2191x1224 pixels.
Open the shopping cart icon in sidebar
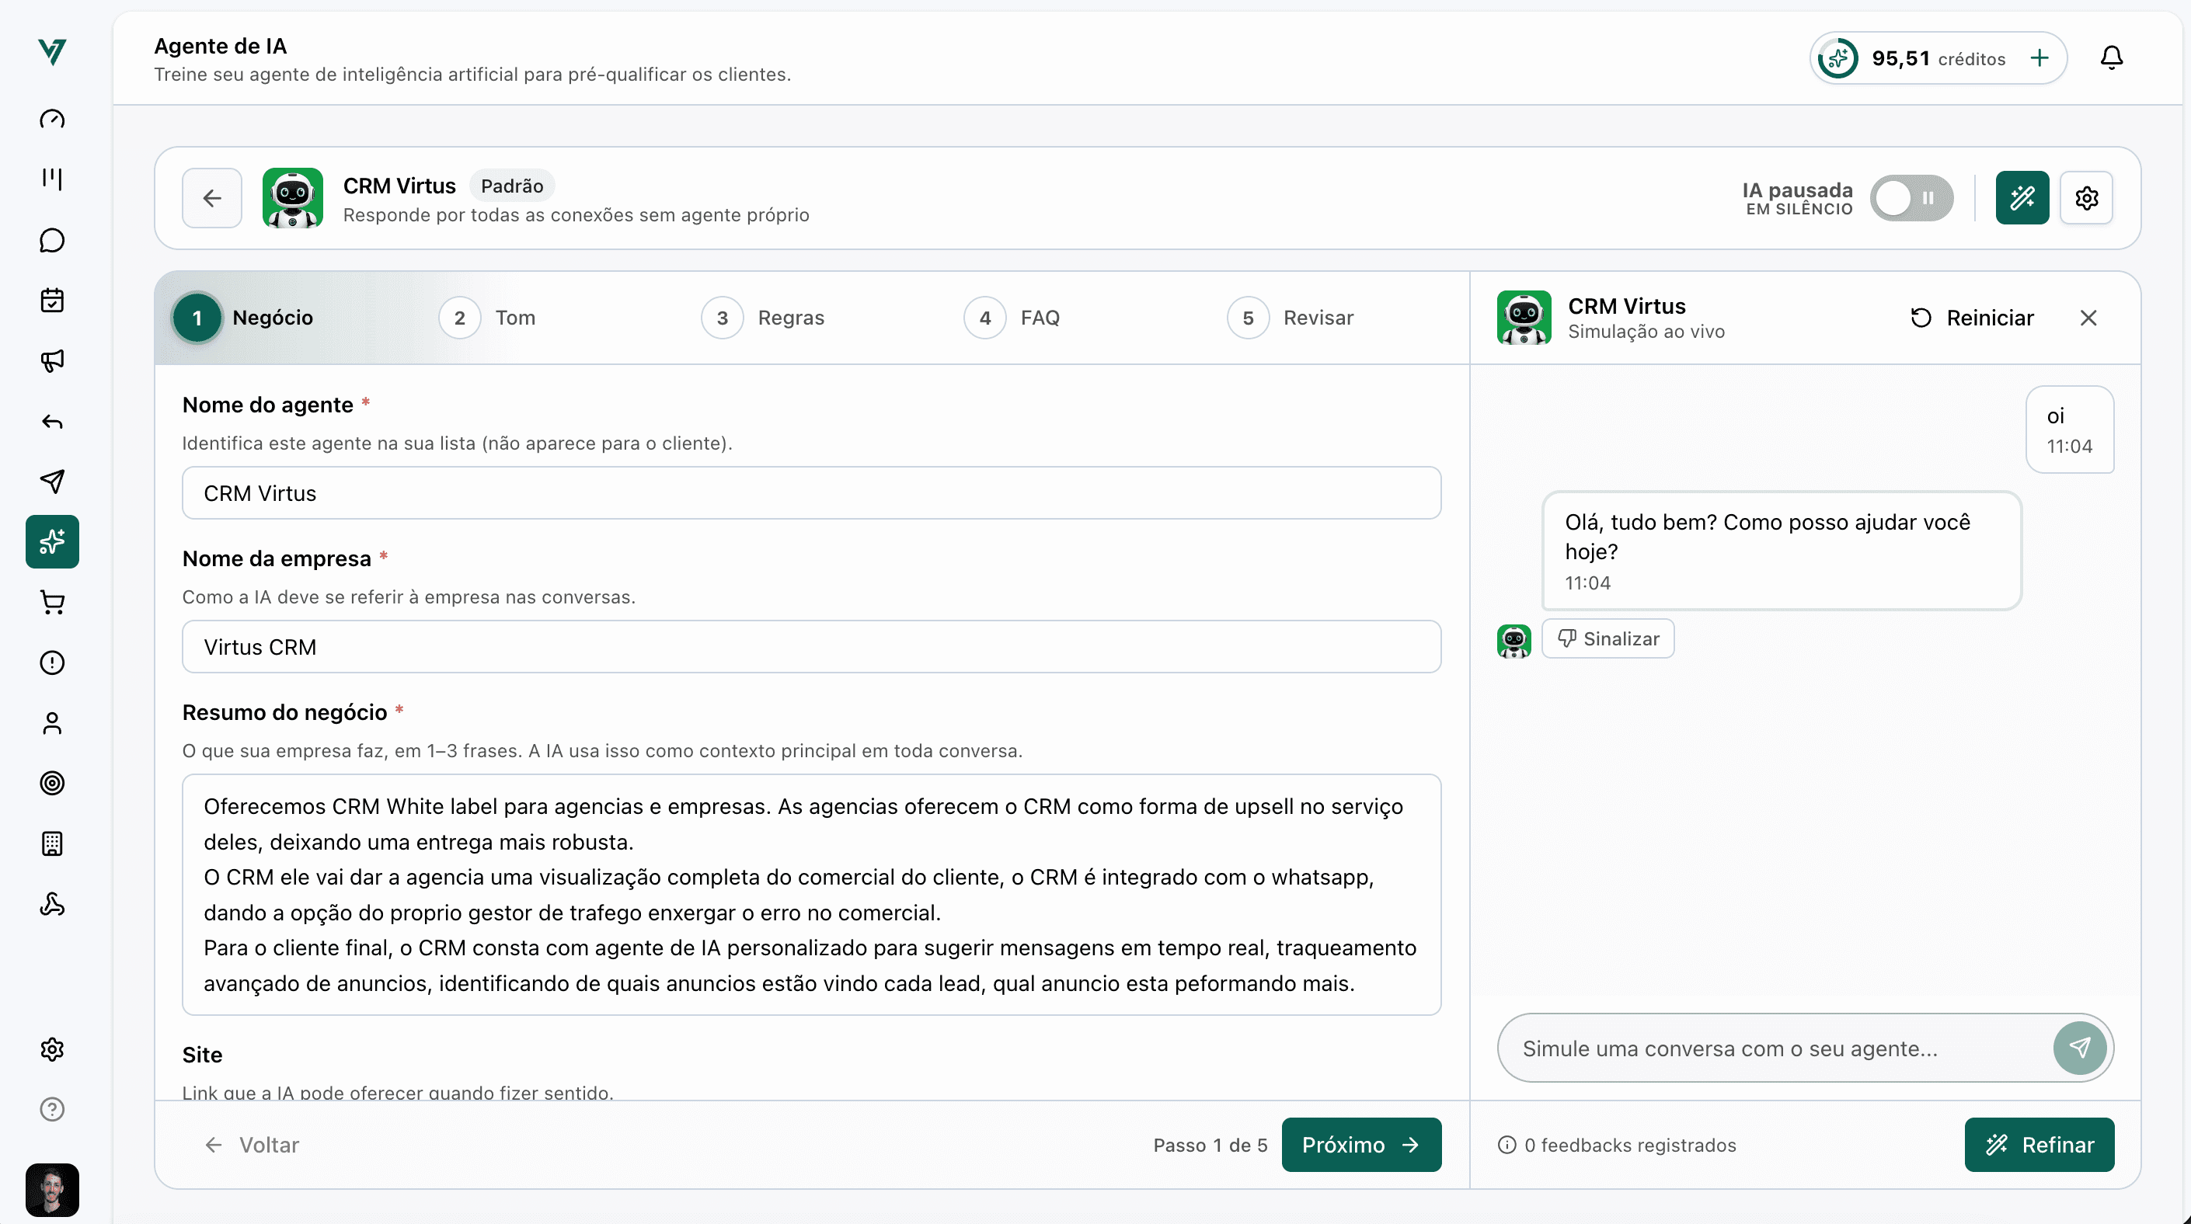pos(52,602)
